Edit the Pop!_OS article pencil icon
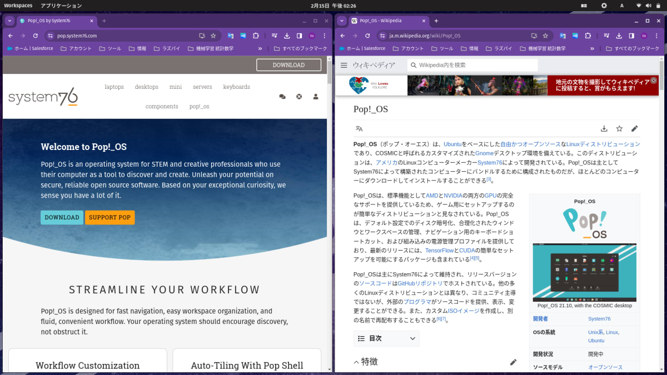 tap(634, 129)
